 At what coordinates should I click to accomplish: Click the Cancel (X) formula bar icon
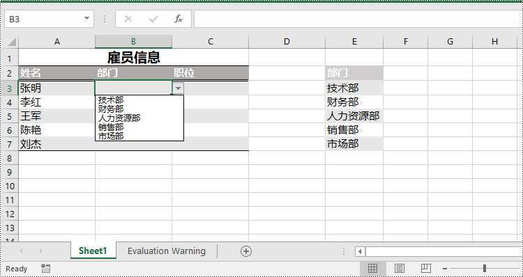click(x=128, y=19)
